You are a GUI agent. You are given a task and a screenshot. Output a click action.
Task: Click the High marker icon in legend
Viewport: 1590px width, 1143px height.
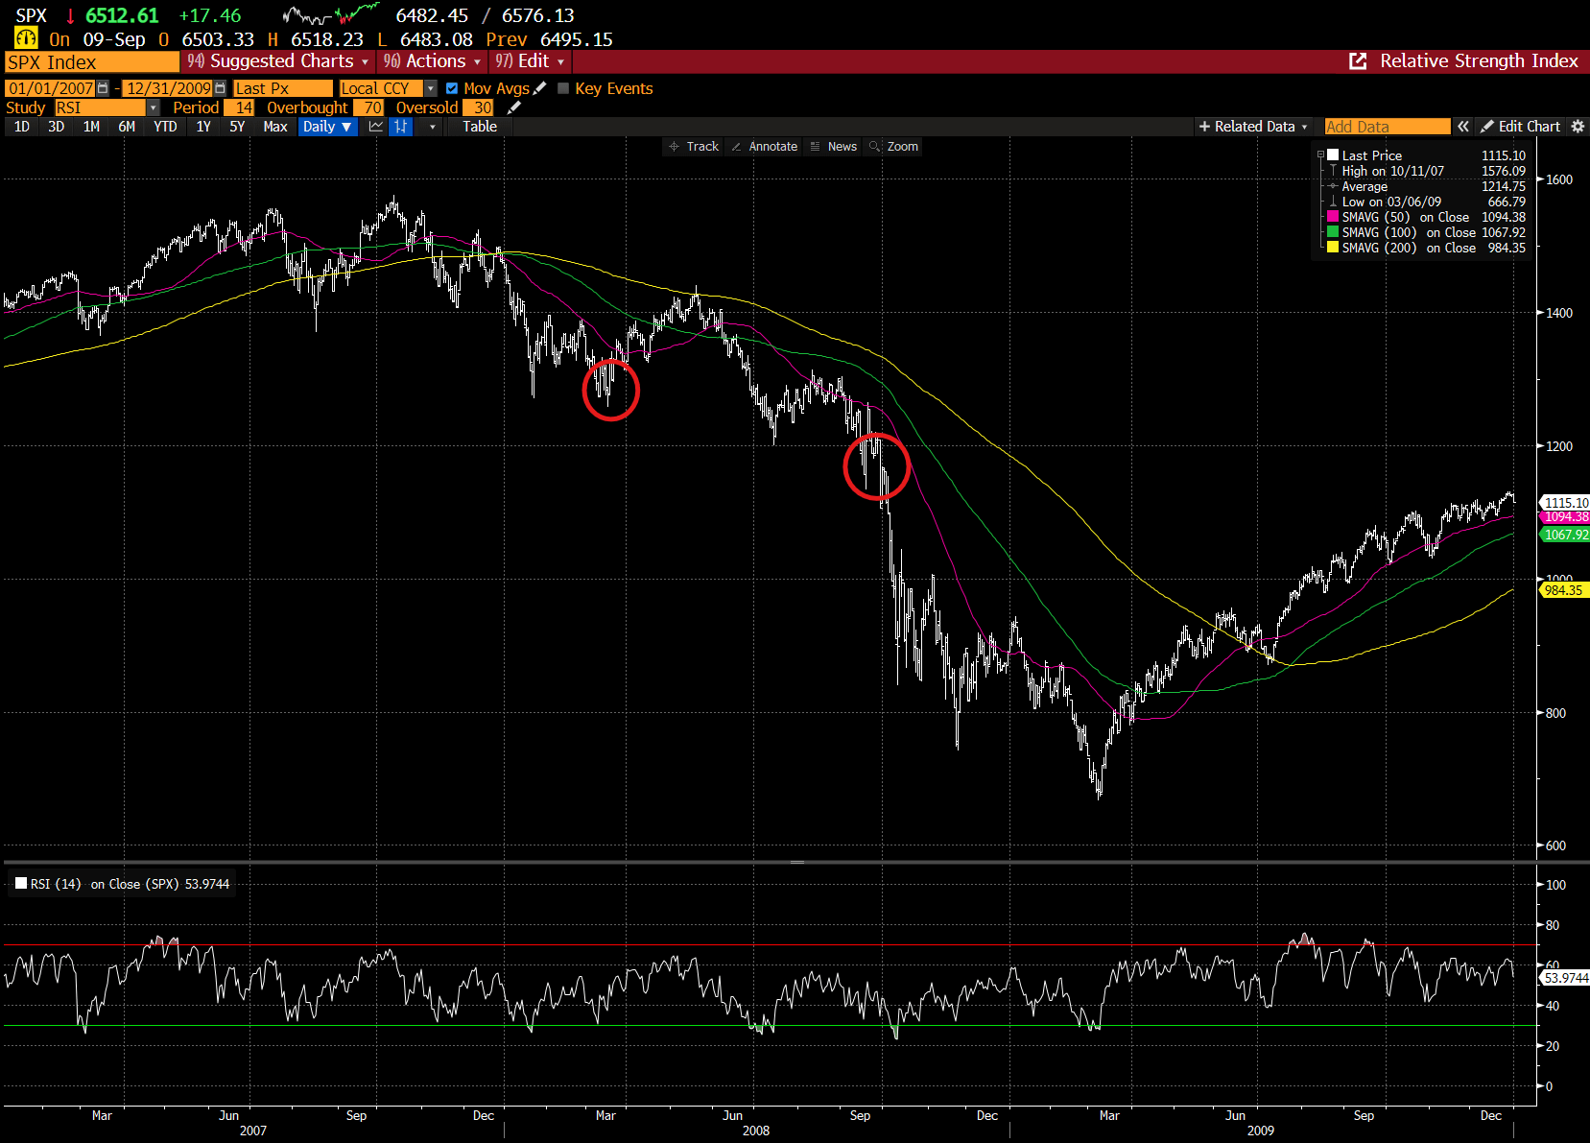pos(1333,171)
